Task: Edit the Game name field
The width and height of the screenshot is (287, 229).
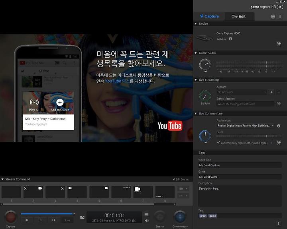Action: 240,177
